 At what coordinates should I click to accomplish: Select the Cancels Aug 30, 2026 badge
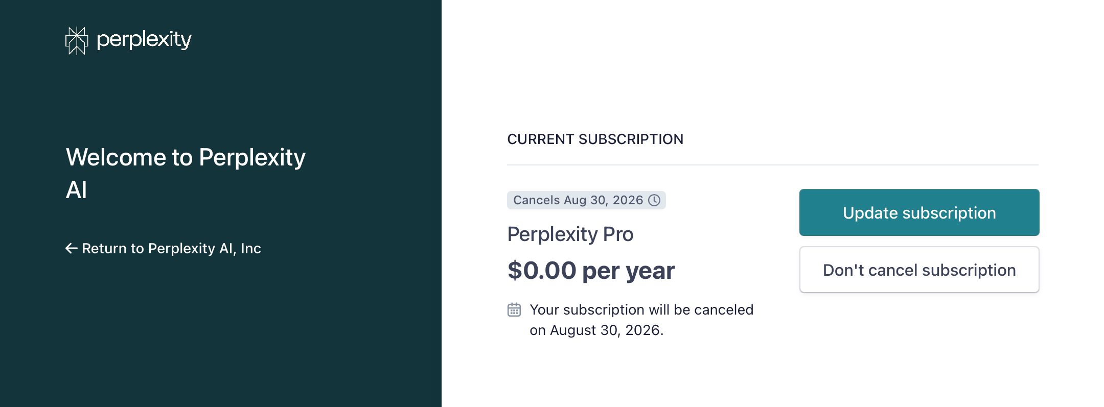coord(586,200)
